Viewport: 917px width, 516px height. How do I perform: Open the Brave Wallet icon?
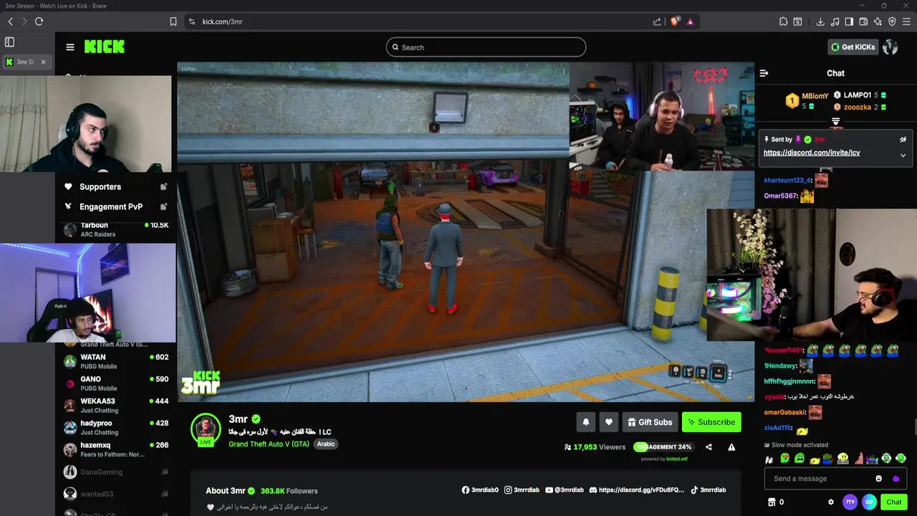tap(863, 21)
